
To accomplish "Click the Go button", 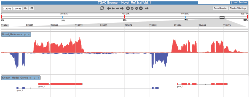I will coord(26,8).
